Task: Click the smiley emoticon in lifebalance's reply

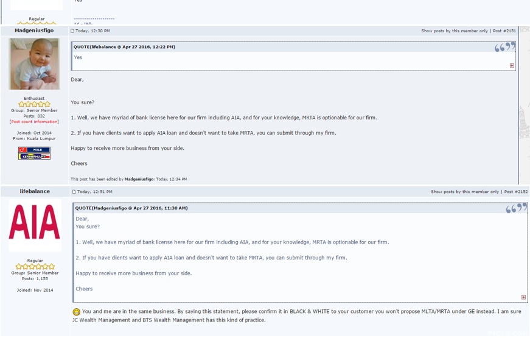Action: pyautogui.click(x=76, y=312)
